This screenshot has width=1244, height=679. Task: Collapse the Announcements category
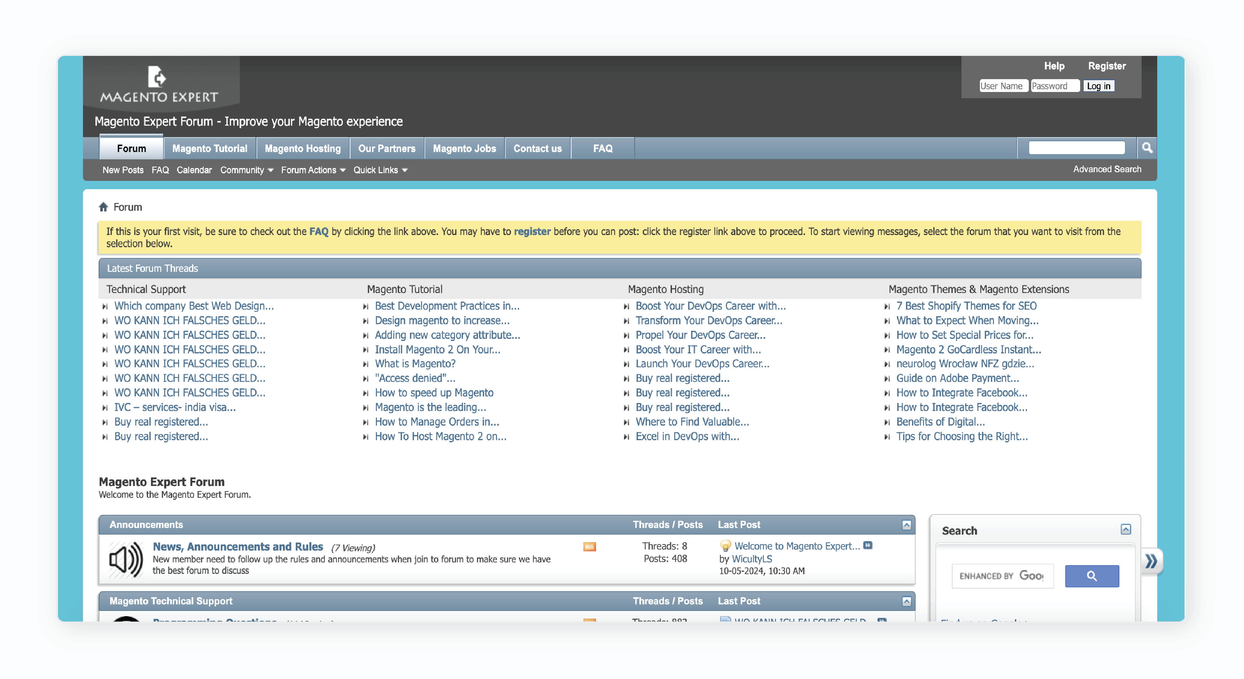906,525
